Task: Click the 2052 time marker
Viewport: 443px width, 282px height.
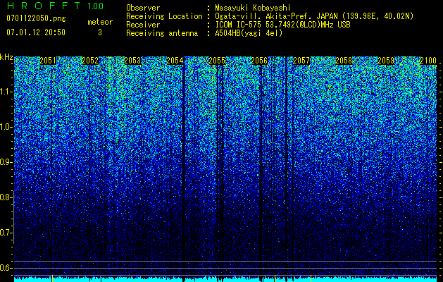Action: (x=90, y=61)
